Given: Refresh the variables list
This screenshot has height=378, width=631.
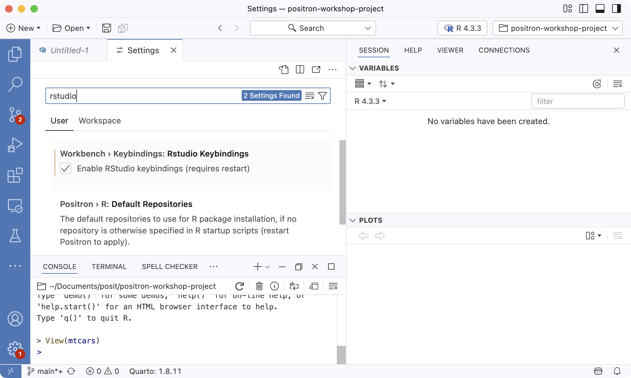Looking at the screenshot, I should (597, 84).
